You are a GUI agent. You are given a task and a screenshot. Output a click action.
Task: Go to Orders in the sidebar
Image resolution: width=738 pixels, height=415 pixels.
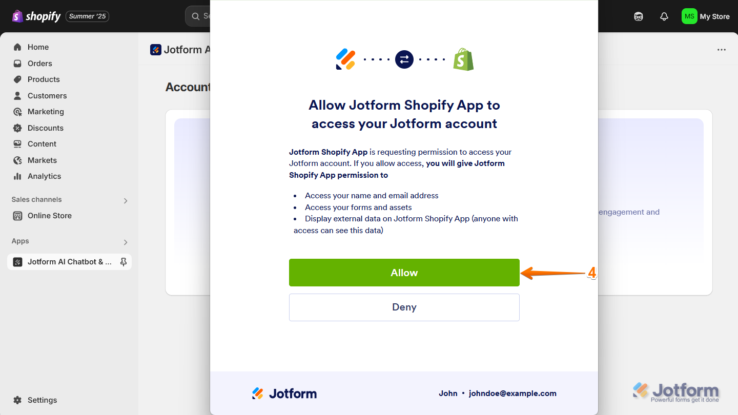click(x=39, y=64)
